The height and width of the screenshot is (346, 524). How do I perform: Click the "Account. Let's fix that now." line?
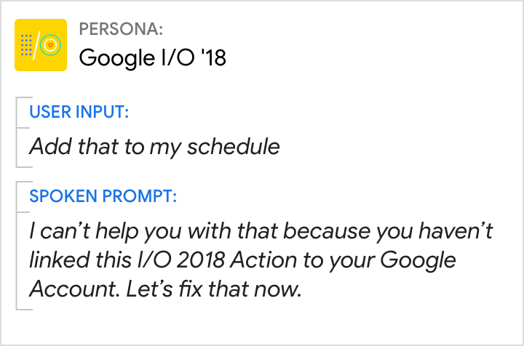tap(164, 289)
